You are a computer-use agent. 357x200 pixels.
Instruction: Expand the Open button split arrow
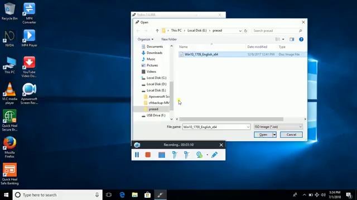pos(274,134)
